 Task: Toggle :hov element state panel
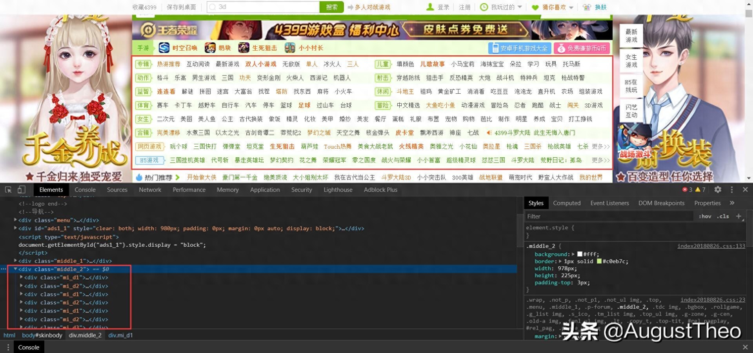pyautogui.click(x=705, y=216)
